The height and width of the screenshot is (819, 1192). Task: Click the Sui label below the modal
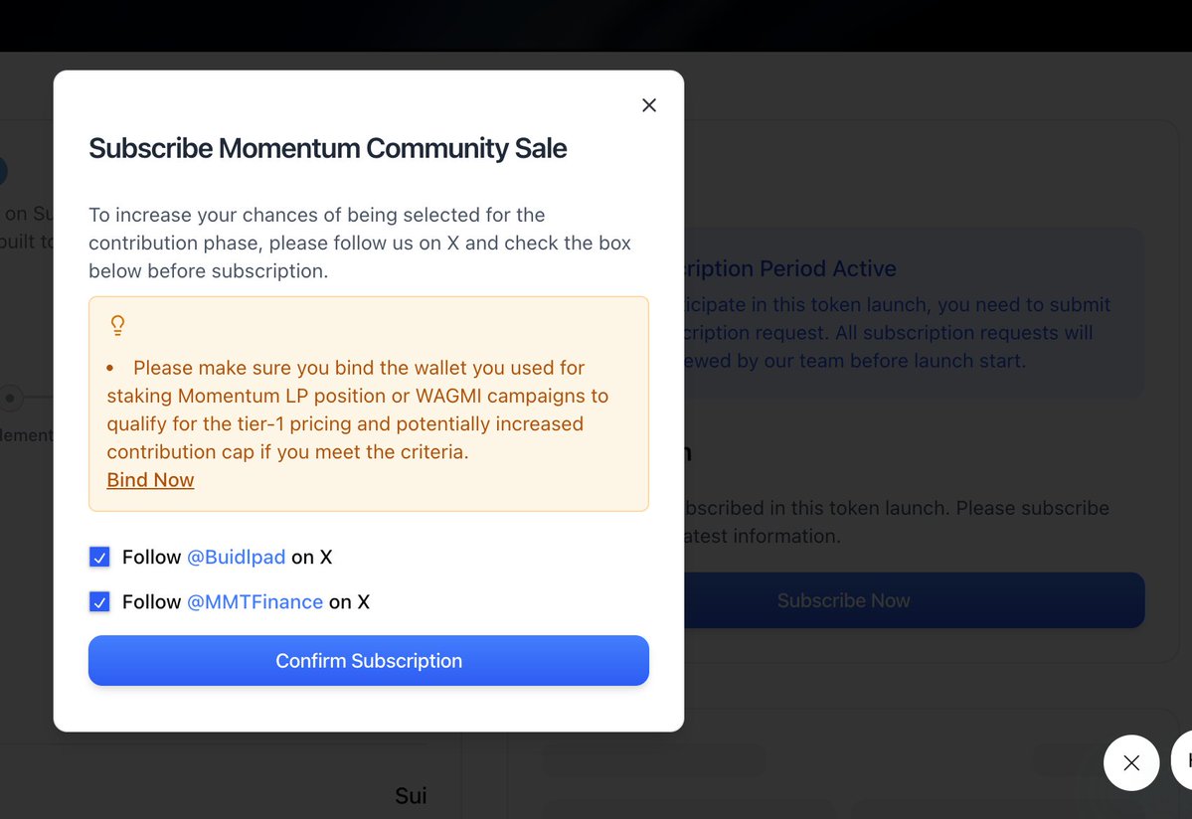(x=411, y=795)
